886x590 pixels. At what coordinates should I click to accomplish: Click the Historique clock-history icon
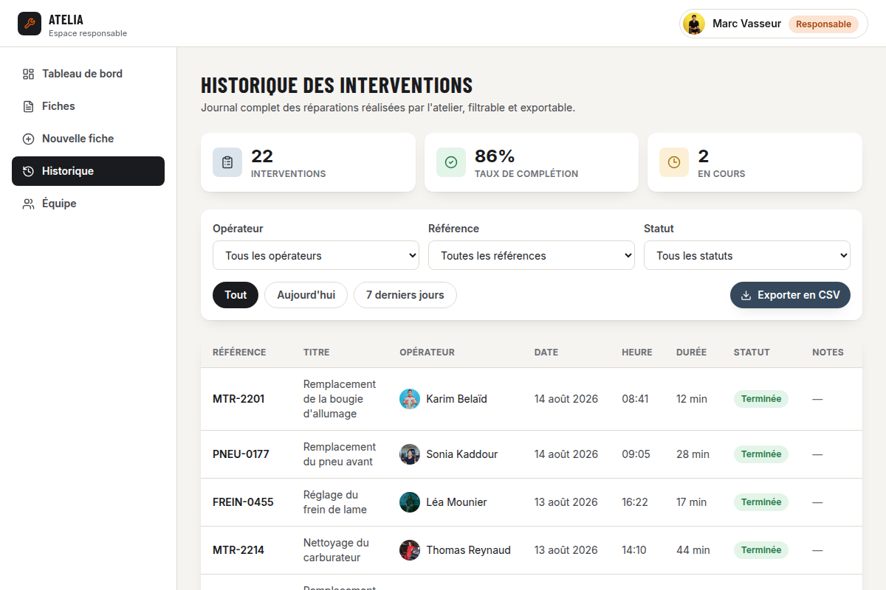pos(29,171)
